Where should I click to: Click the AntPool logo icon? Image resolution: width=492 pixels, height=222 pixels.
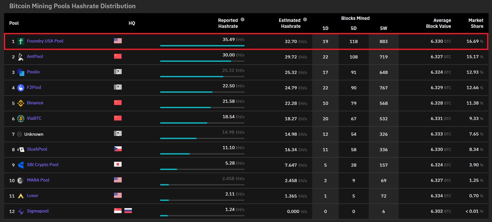pos(21,57)
